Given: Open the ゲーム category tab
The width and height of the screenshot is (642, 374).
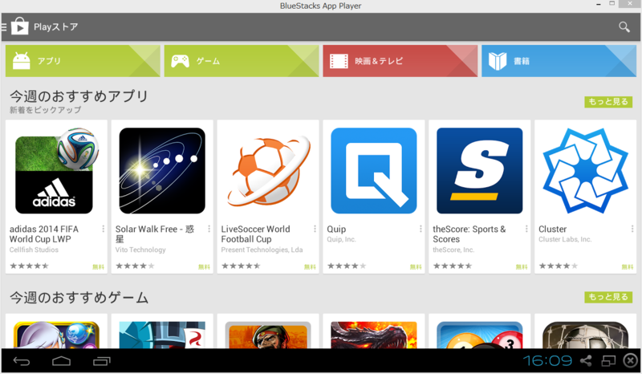Looking at the screenshot, I should (x=242, y=61).
